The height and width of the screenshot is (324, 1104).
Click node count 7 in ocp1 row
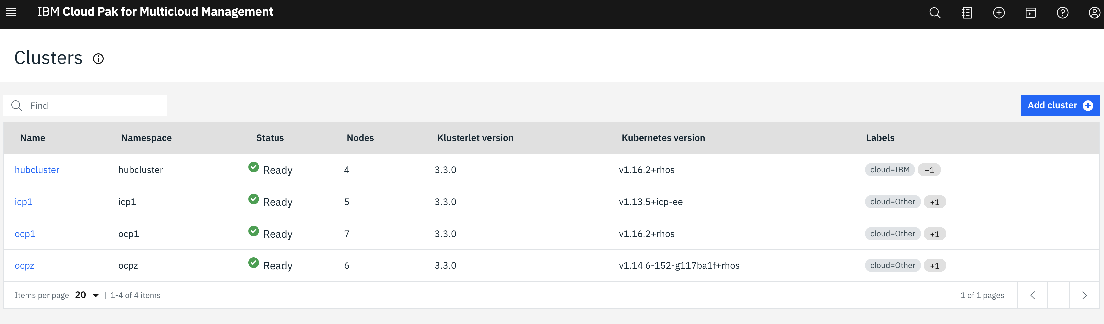(347, 234)
